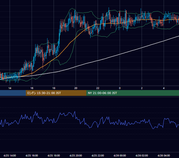Select the ロンドン 15:30-21:00 JST session bar
The image size is (179, 158).
pos(56,93)
